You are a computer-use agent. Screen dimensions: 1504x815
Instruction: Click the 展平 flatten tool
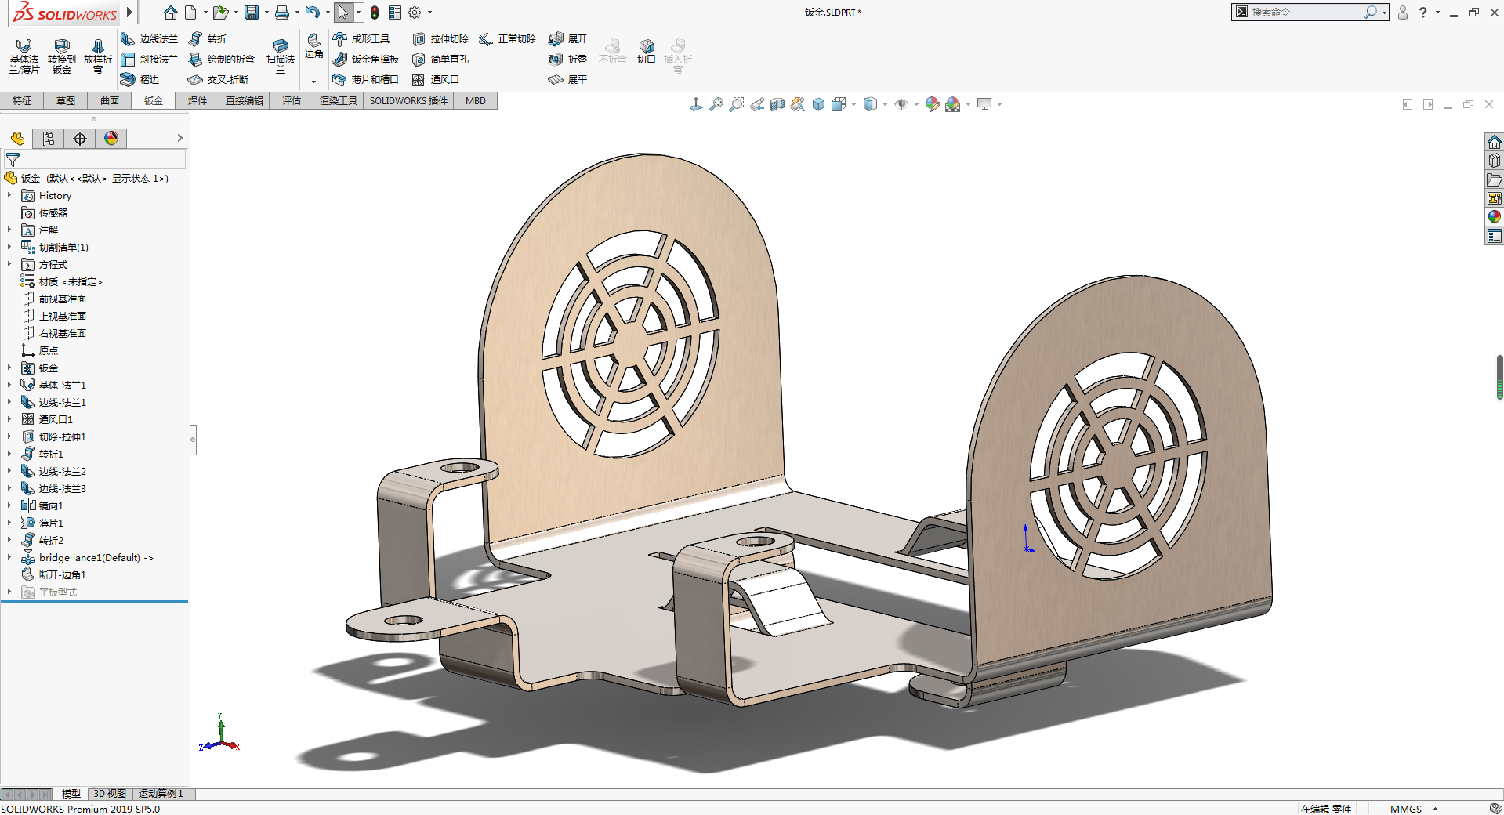(x=567, y=80)
